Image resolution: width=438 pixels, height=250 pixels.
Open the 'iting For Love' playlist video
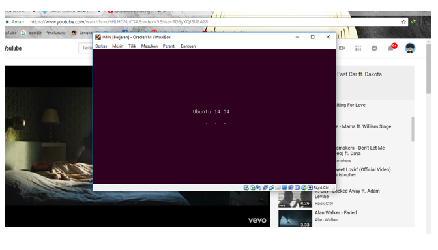[351, 105]
